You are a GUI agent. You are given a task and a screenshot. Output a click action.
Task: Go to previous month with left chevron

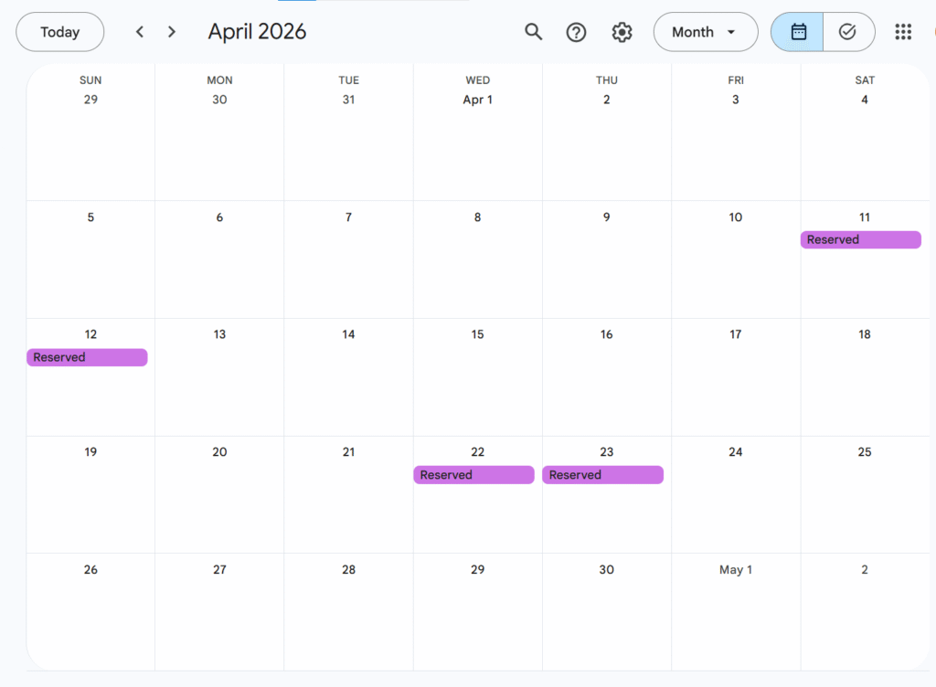click(x=140, y=32)
